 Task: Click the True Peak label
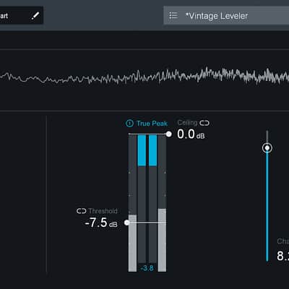click(x=152, y=124)
